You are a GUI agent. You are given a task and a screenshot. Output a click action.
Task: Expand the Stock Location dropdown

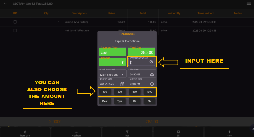pyautogui.click(x=122, y=75)
